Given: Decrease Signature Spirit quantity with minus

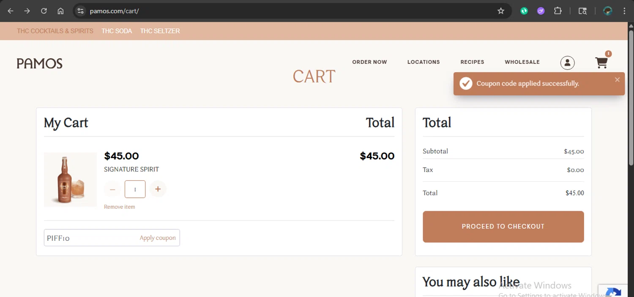Looking at the screenshot, I should pos(112,189).
